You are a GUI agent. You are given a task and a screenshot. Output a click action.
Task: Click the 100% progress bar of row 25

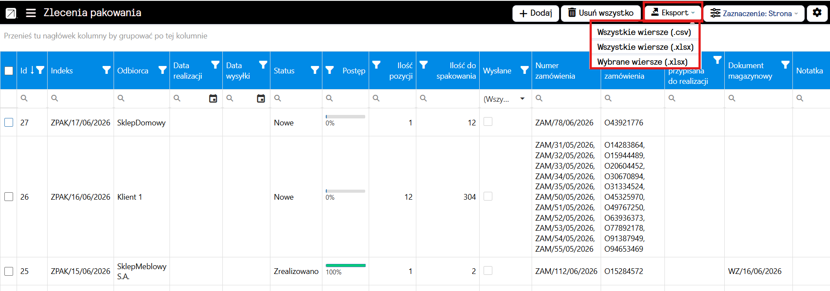[x=346, y=266]
